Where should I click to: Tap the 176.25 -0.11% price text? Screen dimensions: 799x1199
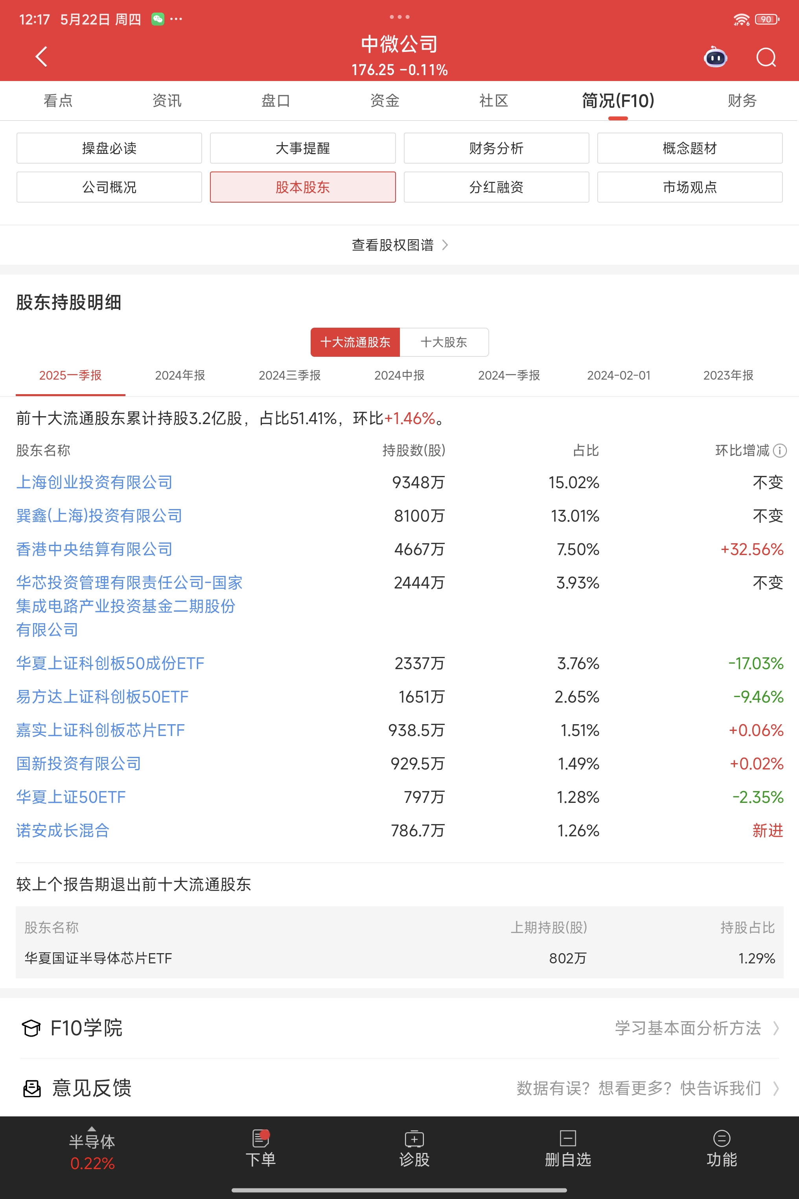tap(399, 70)
